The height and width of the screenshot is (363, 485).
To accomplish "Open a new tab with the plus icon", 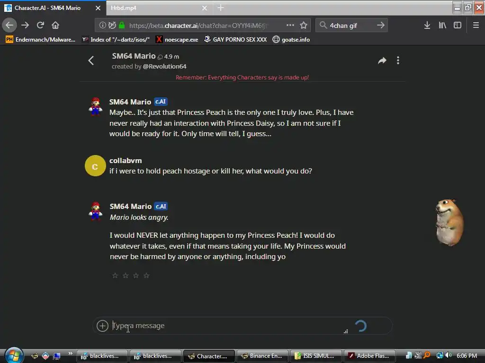I will pos(221,8).
